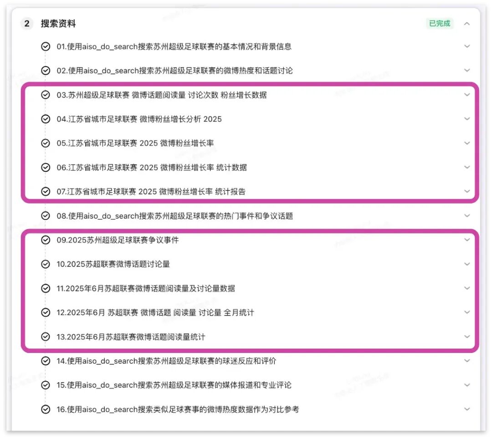This screenshot has width=492, height=439.
Task: Click the 搜索资料 section title
Action: (58, 24)
